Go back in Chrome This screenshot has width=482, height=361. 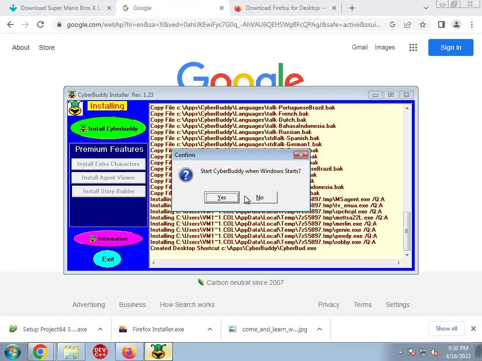click(10, 24)
